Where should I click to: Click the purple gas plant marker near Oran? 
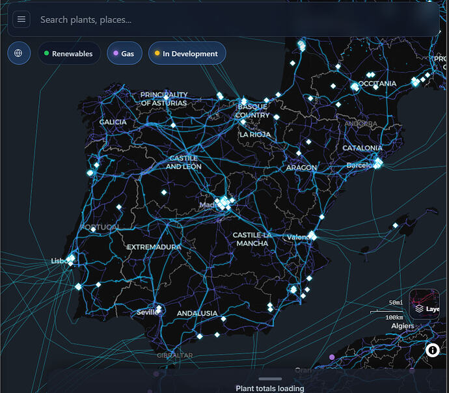coord(332,357)
